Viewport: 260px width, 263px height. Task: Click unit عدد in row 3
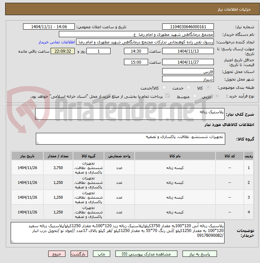pos(119,198)
